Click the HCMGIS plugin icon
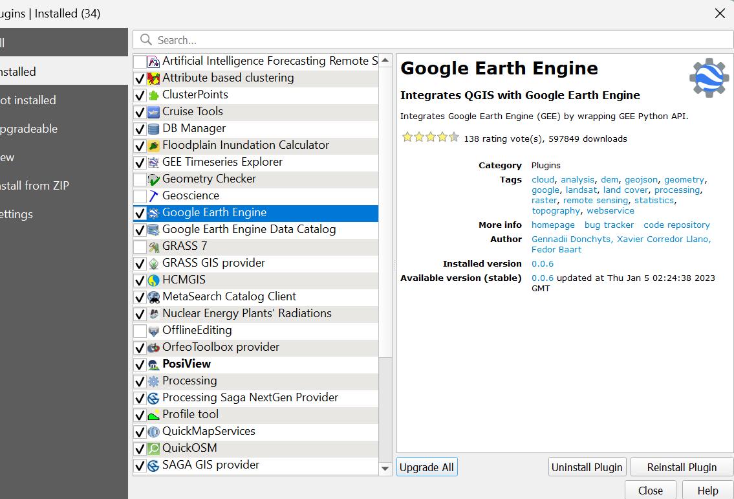Screen dimensions: 734x499 [153, 280]
